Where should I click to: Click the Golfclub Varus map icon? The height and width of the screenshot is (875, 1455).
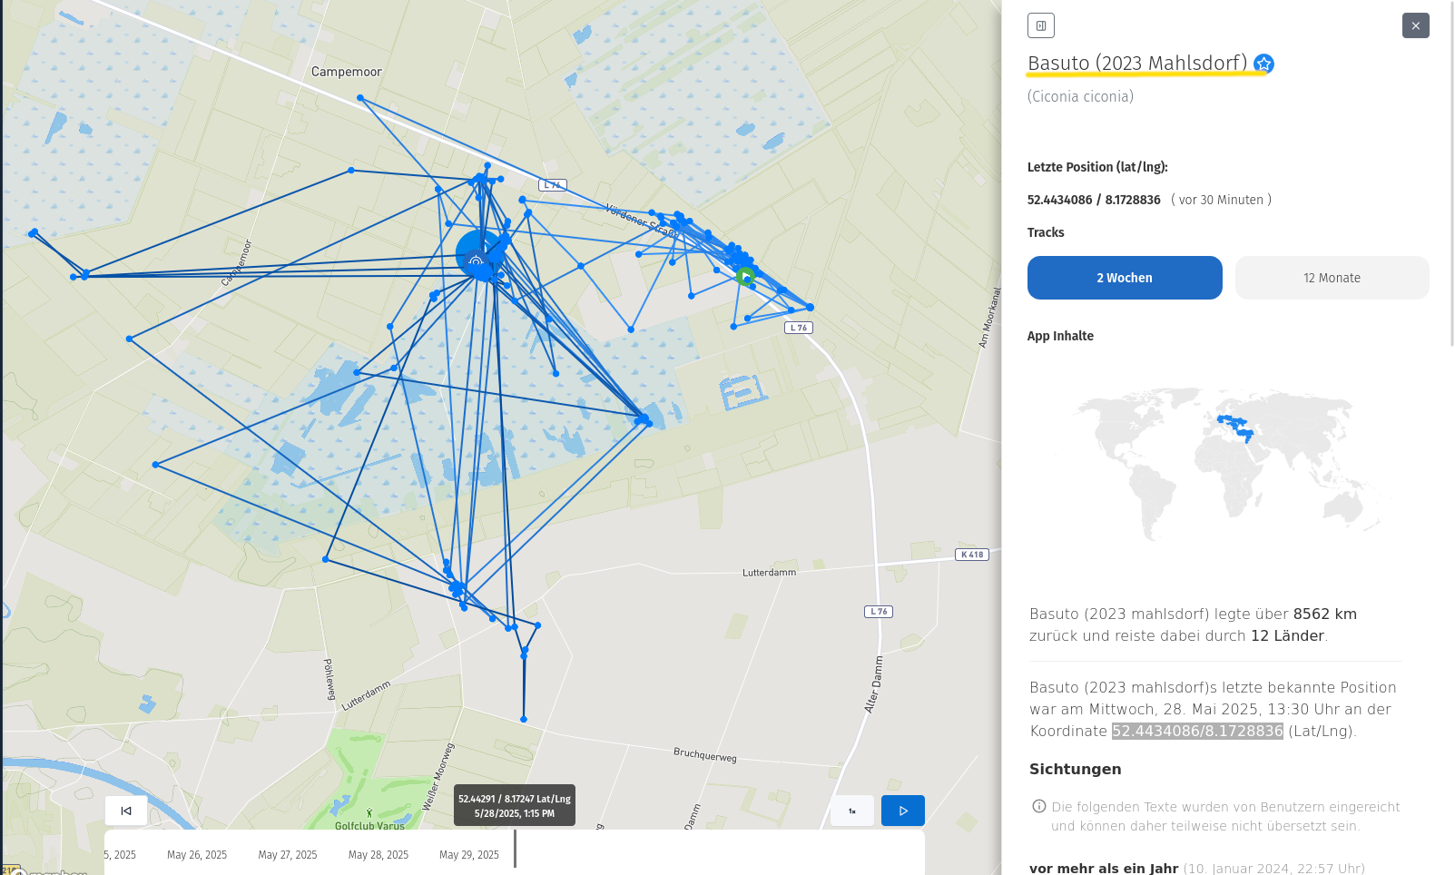click(x=369, y=813)
